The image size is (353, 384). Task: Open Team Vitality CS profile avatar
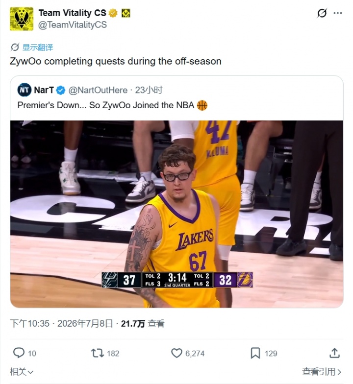point(22,19)
